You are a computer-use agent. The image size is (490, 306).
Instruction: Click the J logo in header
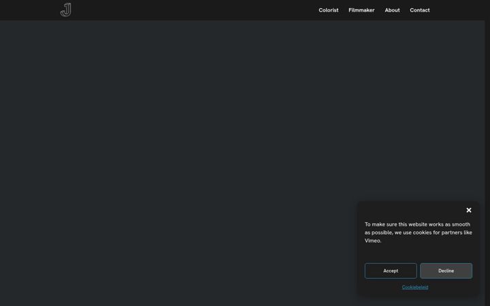click(x=65, y=10)
